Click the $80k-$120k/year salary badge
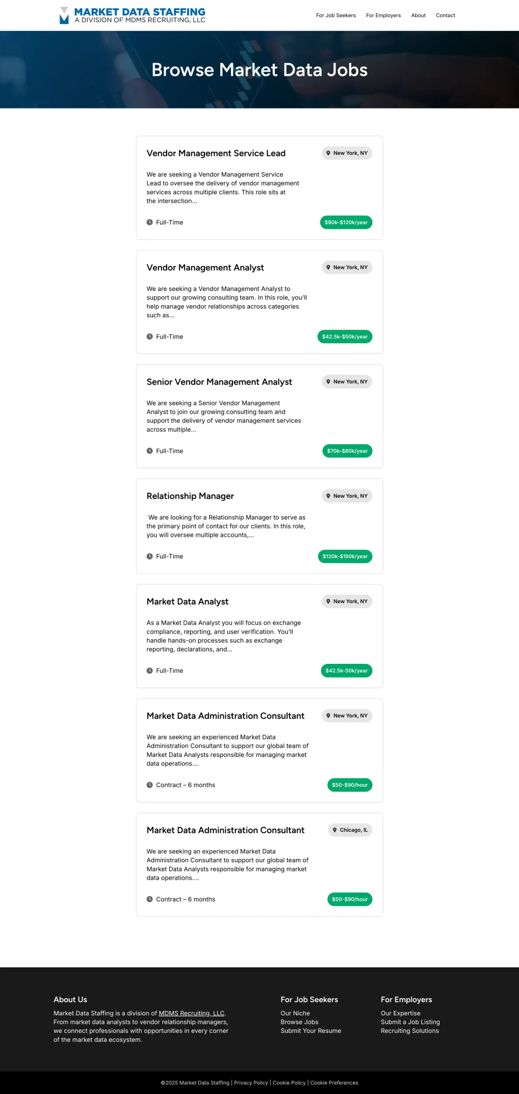The height and width of the screenshot is (1094, 519). click(x=346, y=223)
